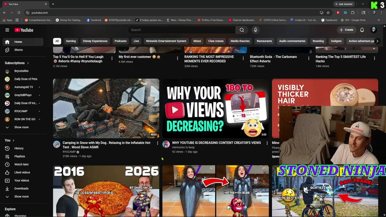Viewport: 386px width, 217px height.
Task: Click Ask Gemini button
Action: (343, 4)
